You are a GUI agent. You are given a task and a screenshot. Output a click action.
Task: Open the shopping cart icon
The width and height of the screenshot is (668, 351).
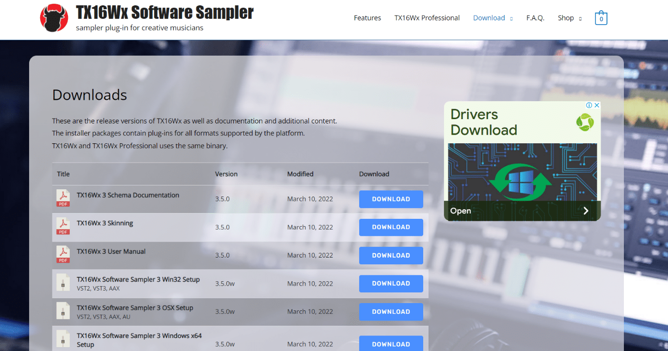(601, 18)
